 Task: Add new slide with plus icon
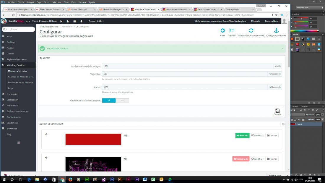(x=283, y=124)
